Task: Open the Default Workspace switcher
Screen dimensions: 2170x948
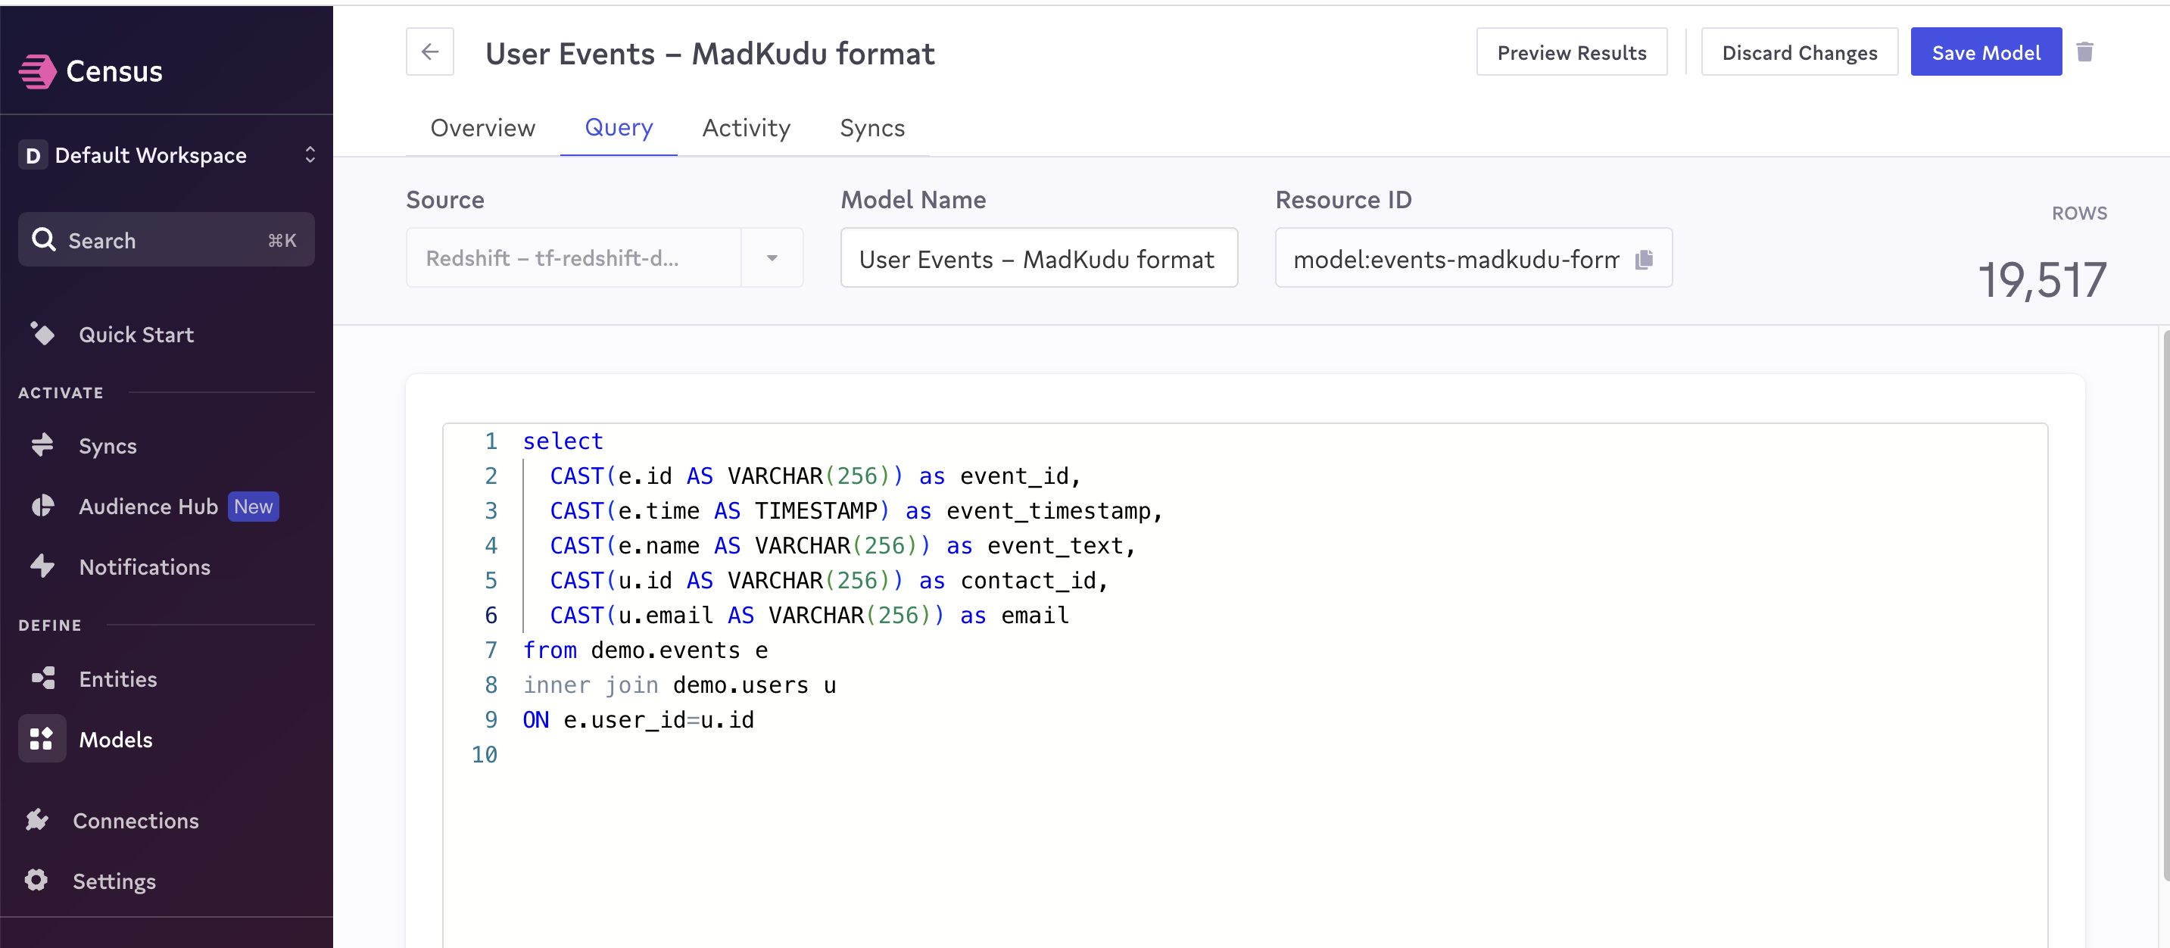Action: click(167, 155)
